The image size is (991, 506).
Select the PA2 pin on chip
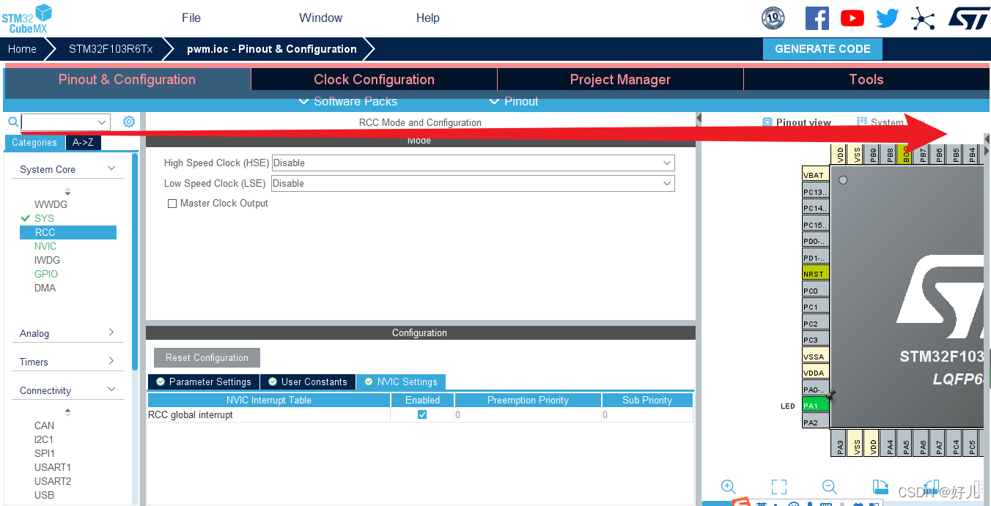point(816,423)
